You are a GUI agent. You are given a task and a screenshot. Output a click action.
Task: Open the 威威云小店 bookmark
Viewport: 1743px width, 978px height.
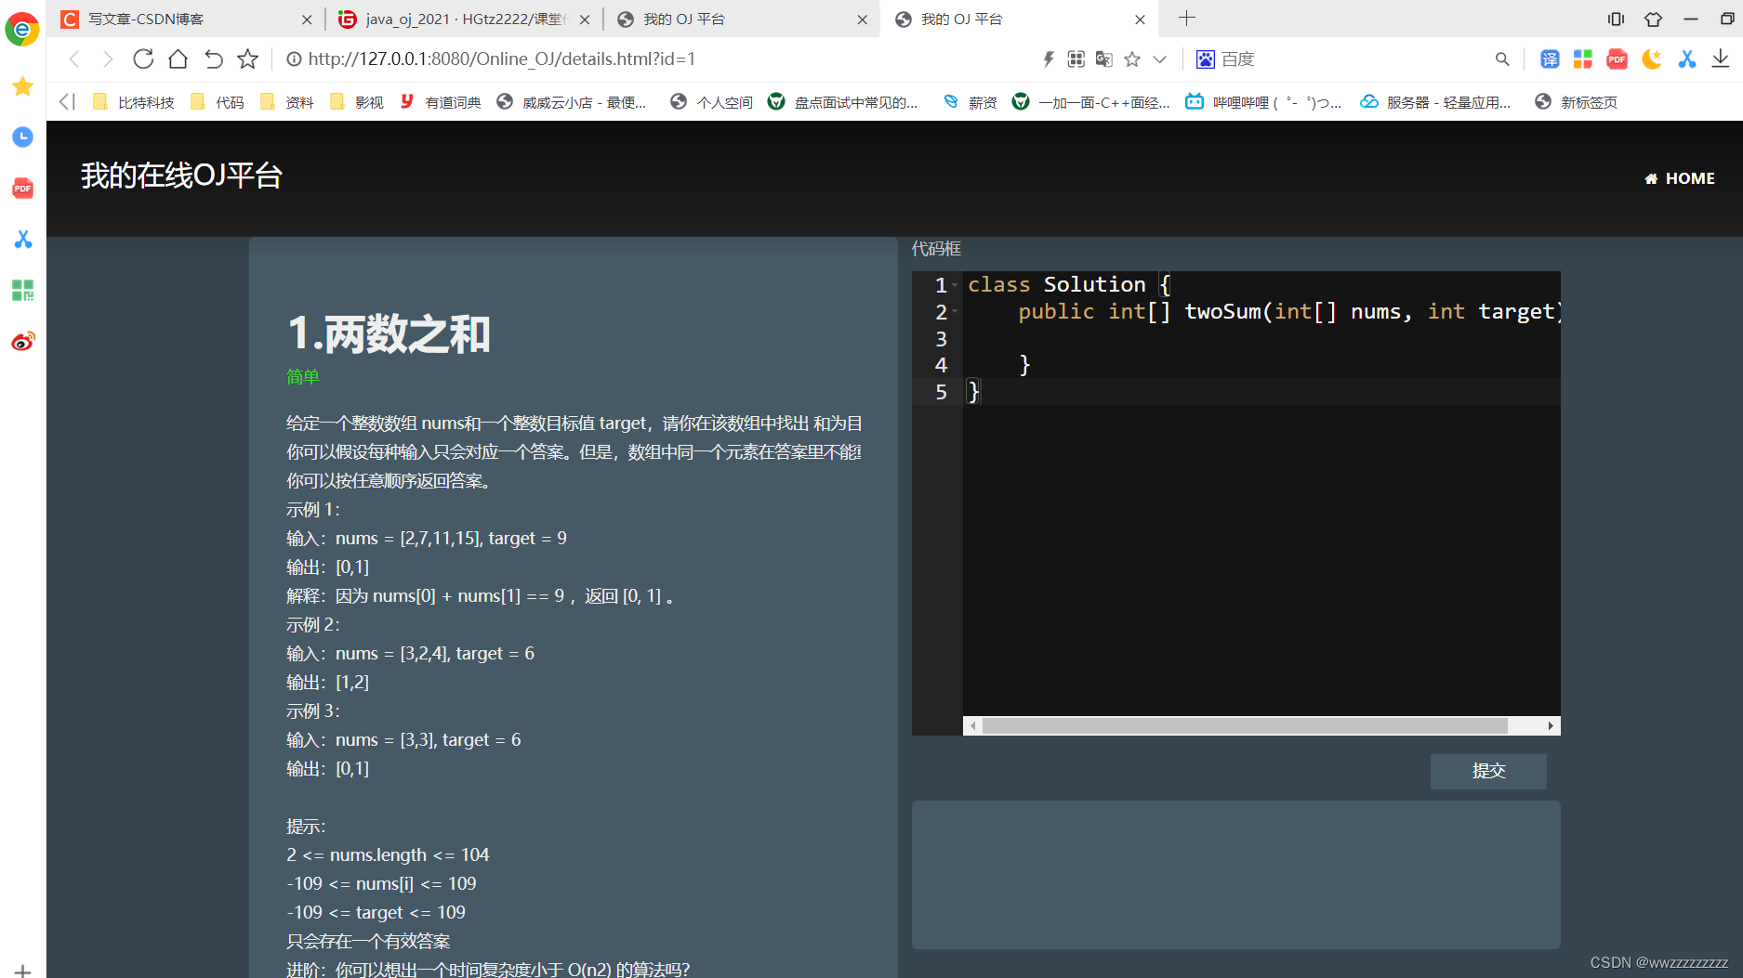tap(572, 102)
